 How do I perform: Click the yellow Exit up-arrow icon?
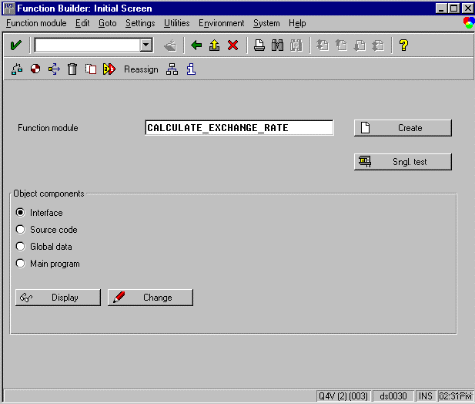tap(214, 45)
